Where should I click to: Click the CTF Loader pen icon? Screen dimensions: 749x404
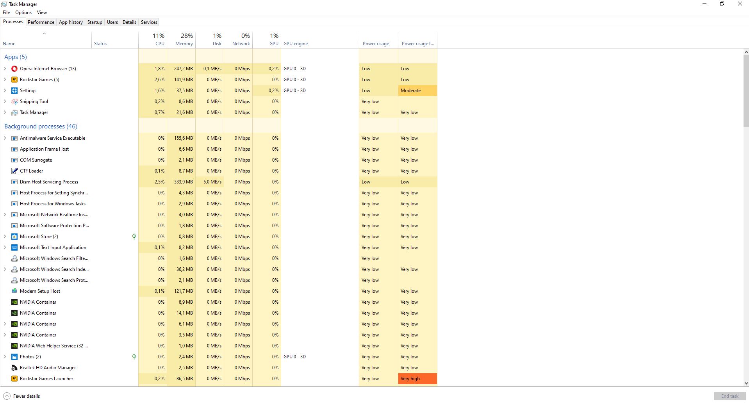pos(14,171)
